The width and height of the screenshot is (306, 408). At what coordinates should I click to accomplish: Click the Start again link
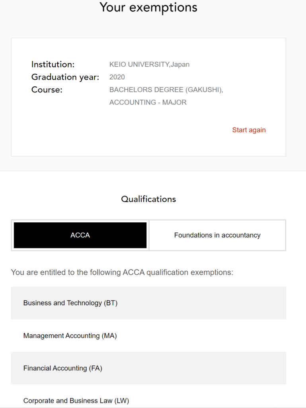(249, 130)
